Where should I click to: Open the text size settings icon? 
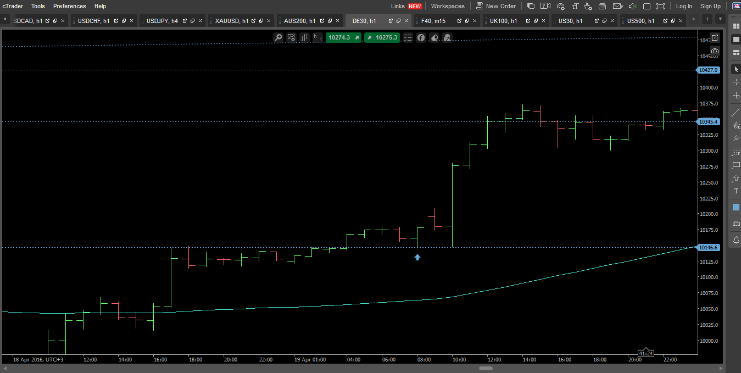575,6
